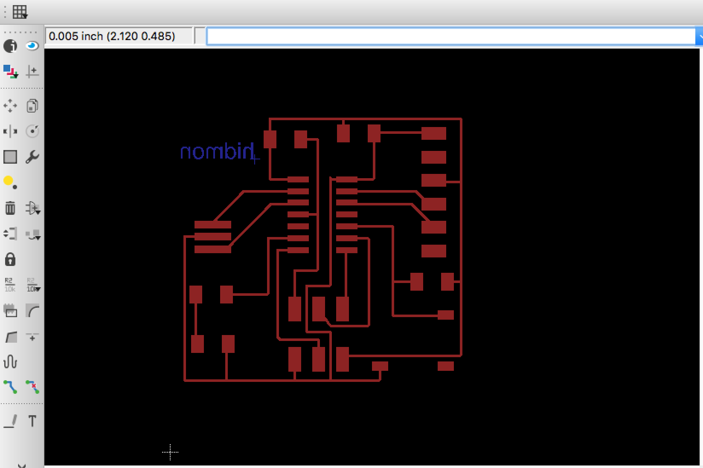Select the Miter curve tool

tap(32, 311)
